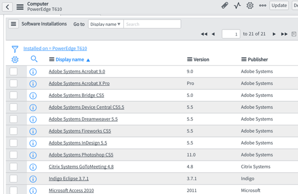This screenshot has width=298, height=194.
Task: Open Software Installations list menu icon
Action: click(13, 24)
